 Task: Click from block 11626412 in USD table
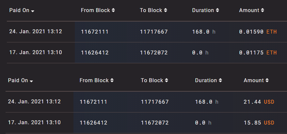(93, 123)
